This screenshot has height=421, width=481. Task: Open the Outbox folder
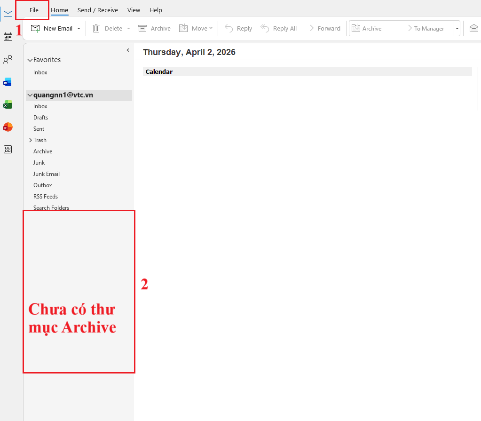pyautogui.click(x=43, y=185)
